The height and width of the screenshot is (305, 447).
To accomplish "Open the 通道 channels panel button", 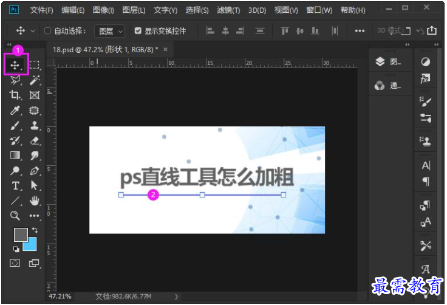I will [x=388, y=85].
